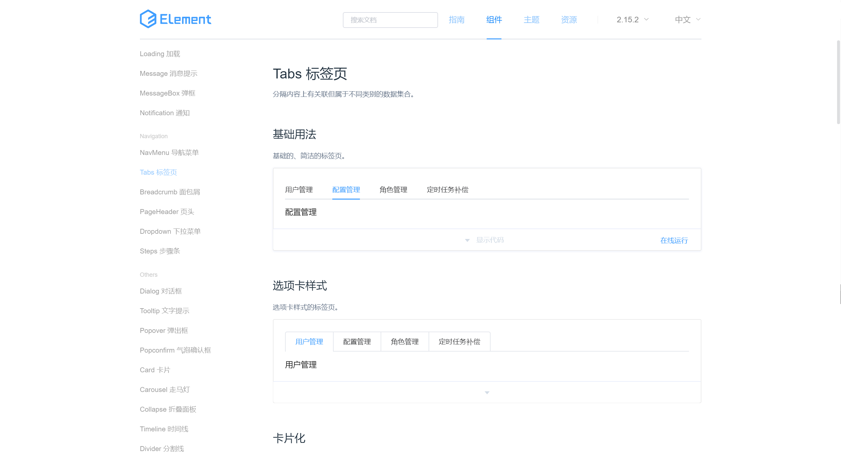Switch to 配置管理 card-style tab
This screenshot has width=841, height=455.
tap(357, 342)
